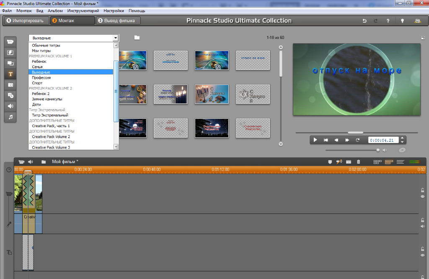This screenshot has width=429, height=279.
Task: Open the Инструментарий menu
Action: click(x=83, y=10)
